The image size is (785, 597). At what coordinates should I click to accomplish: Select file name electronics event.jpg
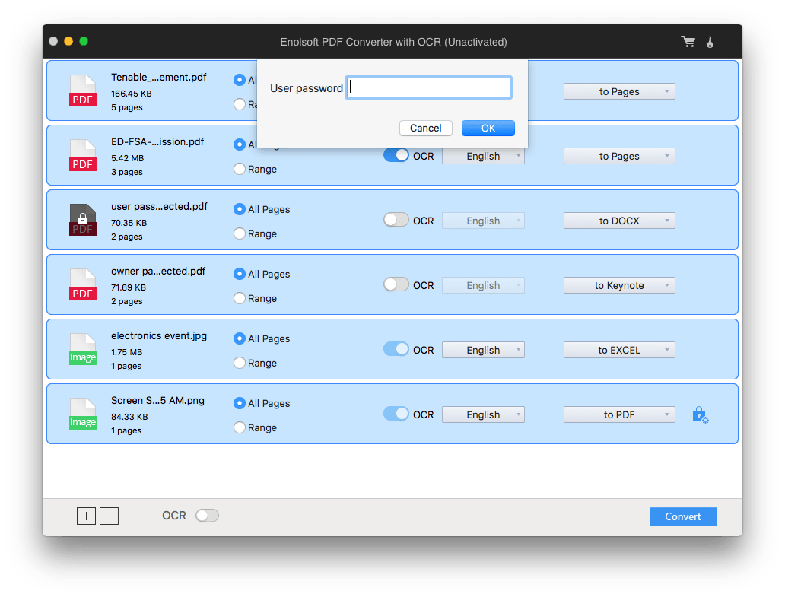tap(159, 335)
